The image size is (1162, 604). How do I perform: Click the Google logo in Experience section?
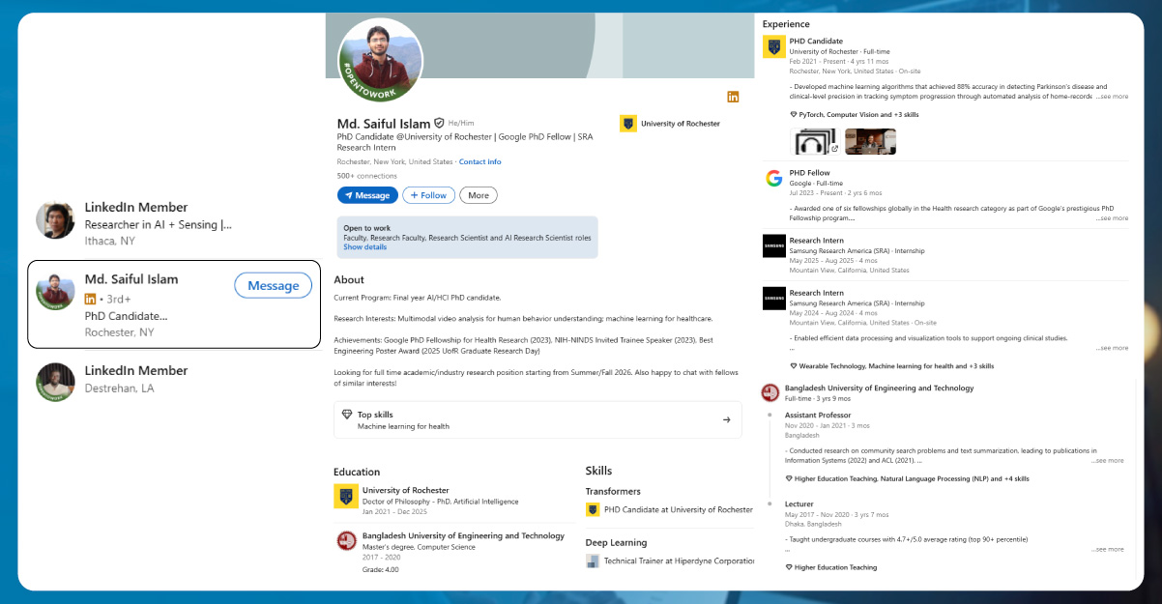[773, 178]
